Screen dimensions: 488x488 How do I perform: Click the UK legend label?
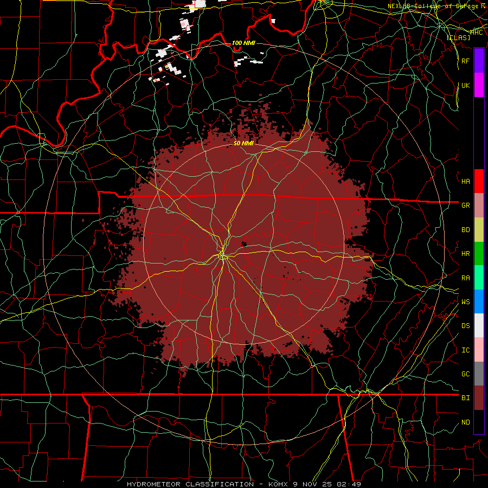tap(466, 85)
